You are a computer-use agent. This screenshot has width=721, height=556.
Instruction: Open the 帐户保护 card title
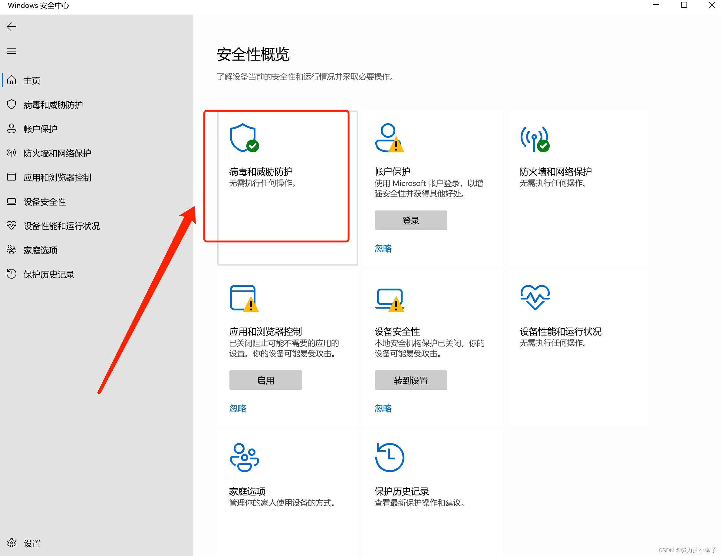392,171
